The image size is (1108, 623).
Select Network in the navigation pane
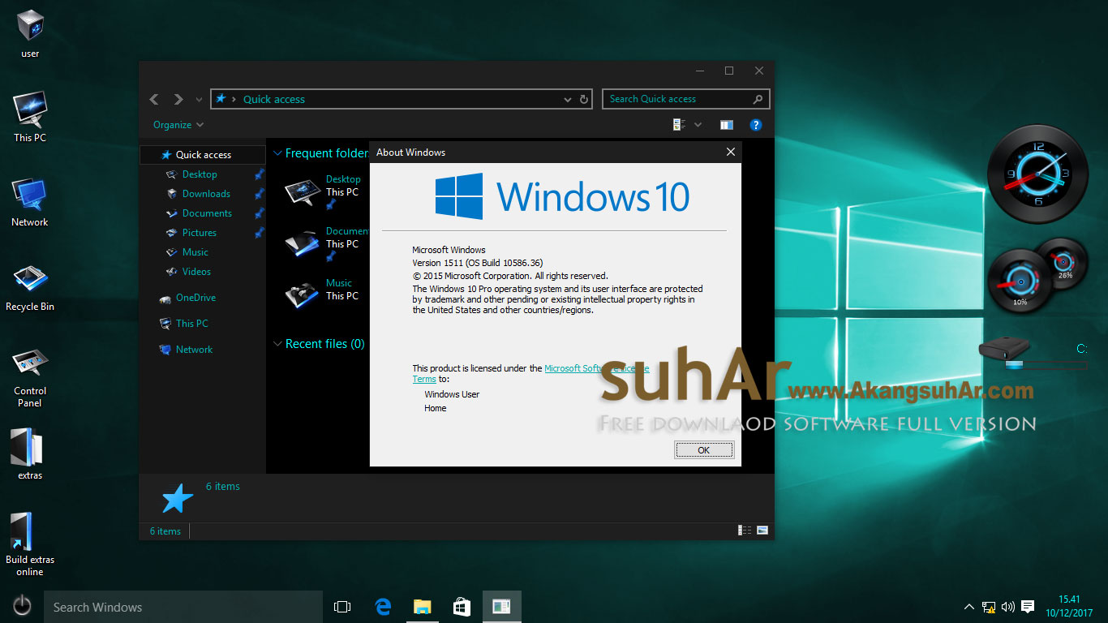pyautogui.click(x=195, y=350)
